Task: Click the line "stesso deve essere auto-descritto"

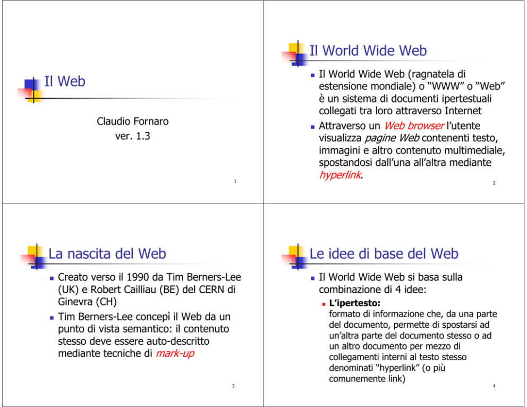Action: click(x=134, y=341)
